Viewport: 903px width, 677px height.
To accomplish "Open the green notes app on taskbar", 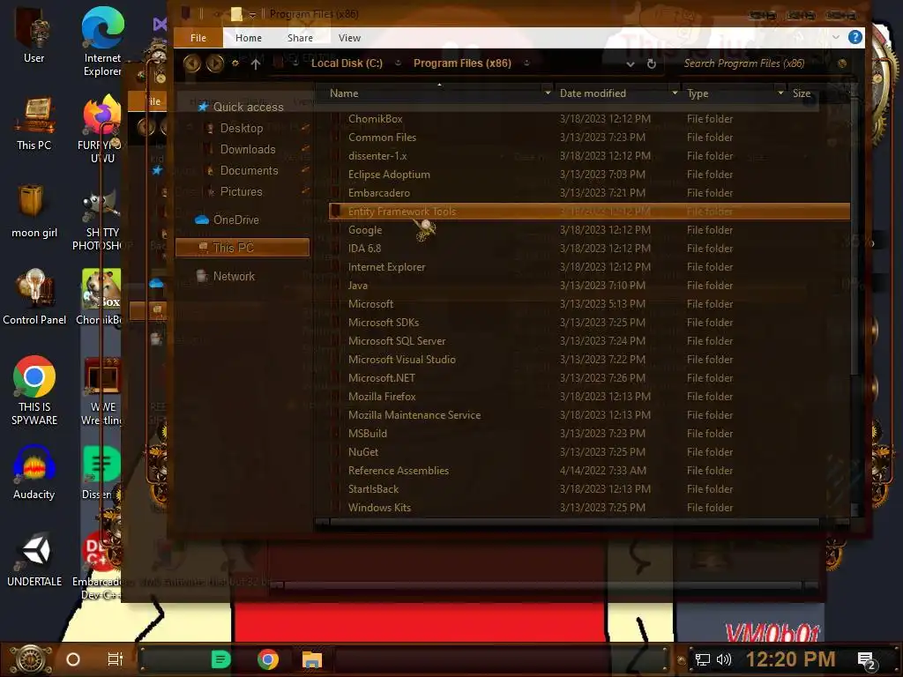I will pos(221,659).
